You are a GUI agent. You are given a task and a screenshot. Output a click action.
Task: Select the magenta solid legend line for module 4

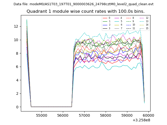click(x=117, y=18)
